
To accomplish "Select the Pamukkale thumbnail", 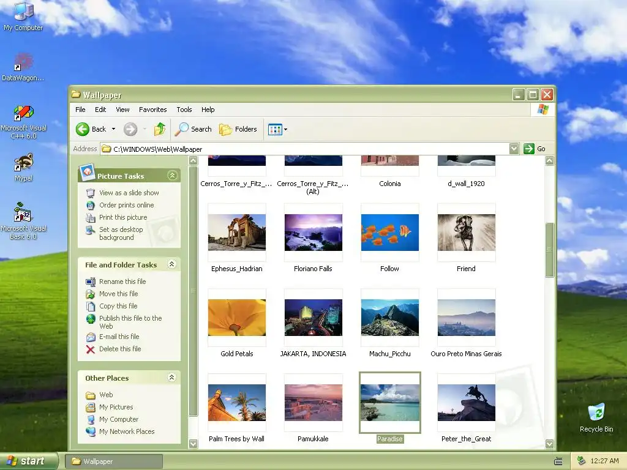I will coord(313,403).
